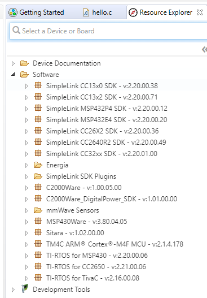Expand SimpleLink SDK Plugins folder

pos(27,177)
